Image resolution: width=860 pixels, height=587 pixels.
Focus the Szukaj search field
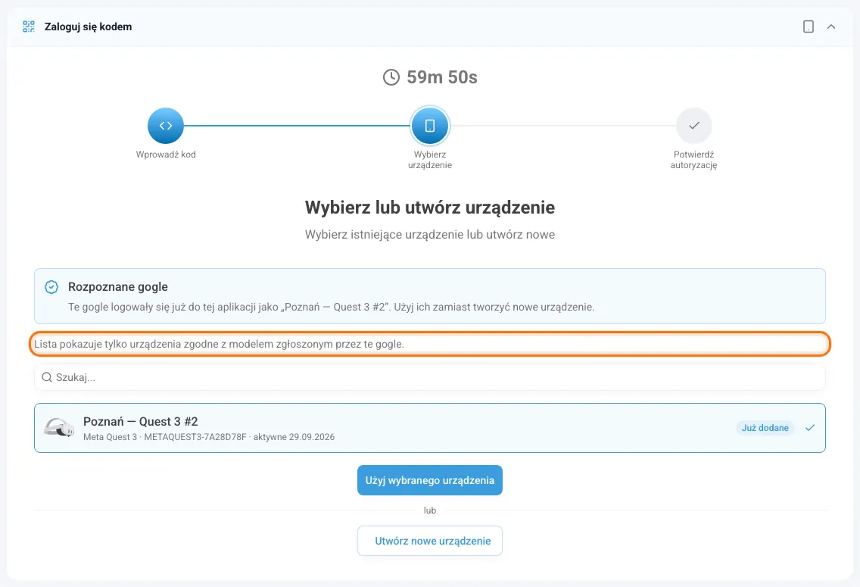click(x=430, y=377)
